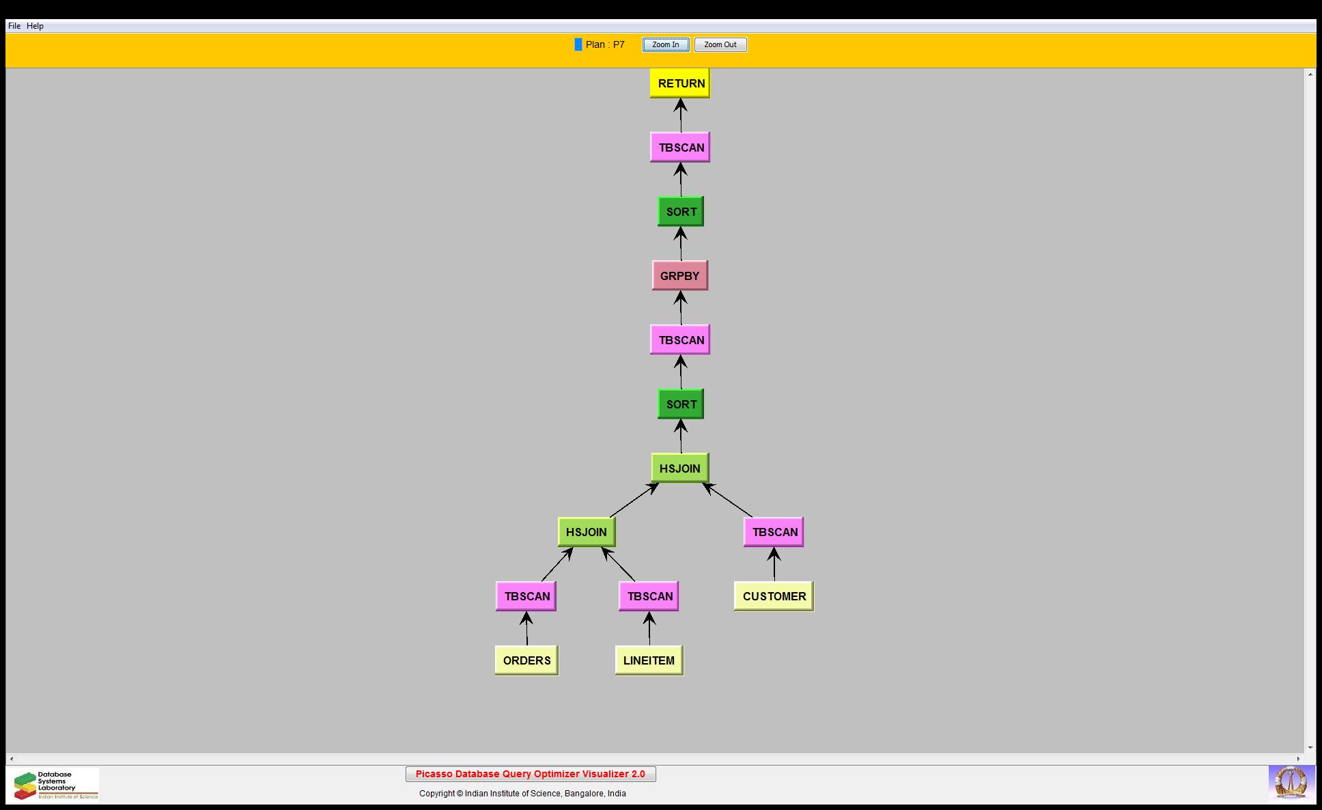The height and width of the screenshot is (810, 1322).
Task: Click the TBSCAN node above ORDERS
Action: [x=526, y=596]
